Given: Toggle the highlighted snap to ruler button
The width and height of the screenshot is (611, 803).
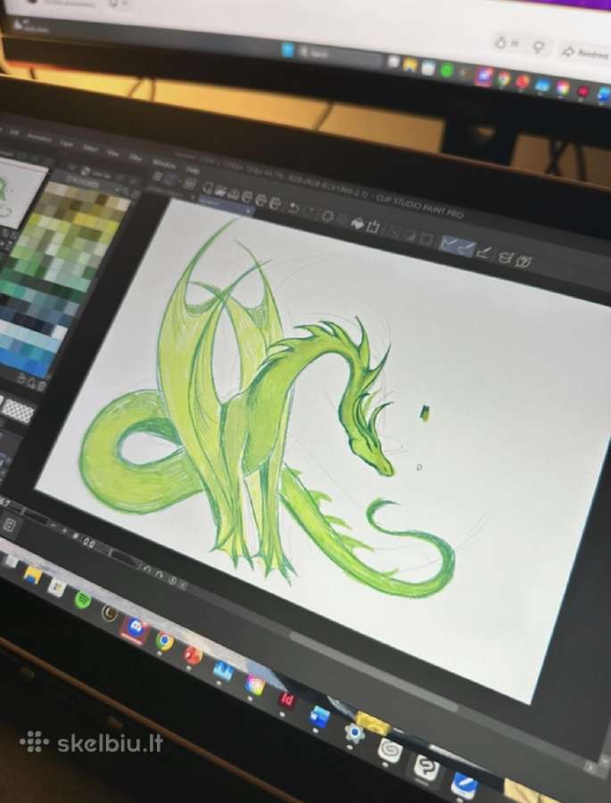Looking at the screenshot, I should (x=449, y=244).
